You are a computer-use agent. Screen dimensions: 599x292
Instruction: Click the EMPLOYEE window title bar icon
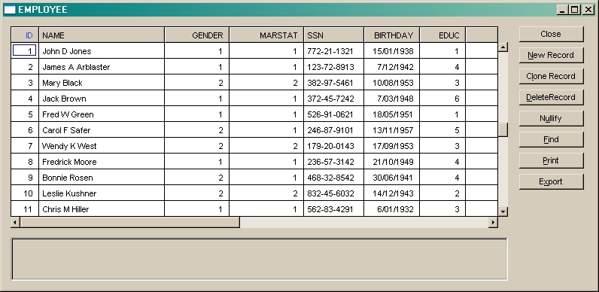(10, 10)
